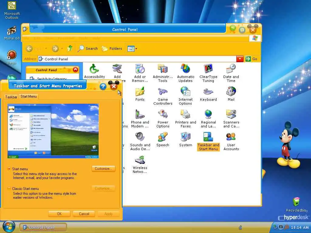Click the Forward navigation arrow
The height and width of the screenshot is (233, 311).
click(x=55, y=49)
